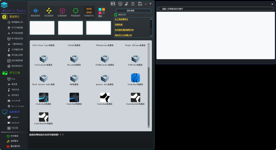Open 声卡跳线实例 in the sidebar

tap(15, 39)
